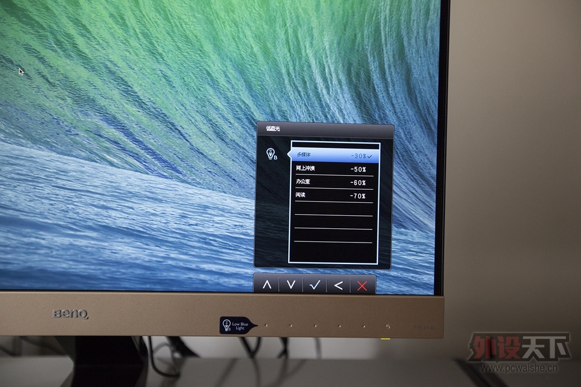Viewport: 581px width, 387px height.
Task: Click the low blue light bulb icon in OSD
Action: coord(272,154)
